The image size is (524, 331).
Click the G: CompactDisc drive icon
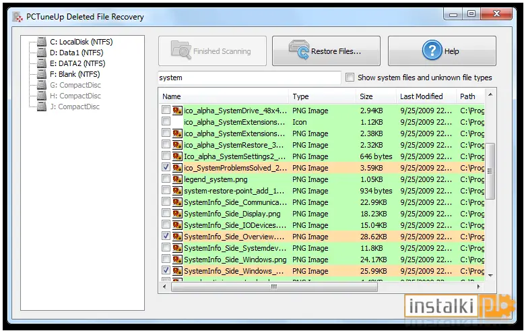click(x=42, y=85)
